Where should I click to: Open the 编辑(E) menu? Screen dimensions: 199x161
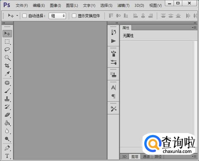tap(39, 5)
